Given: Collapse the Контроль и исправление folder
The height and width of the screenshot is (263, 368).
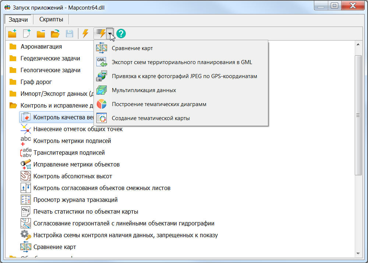Looking at the screenshot, I should pyautogui.click(x=14, y=106).
